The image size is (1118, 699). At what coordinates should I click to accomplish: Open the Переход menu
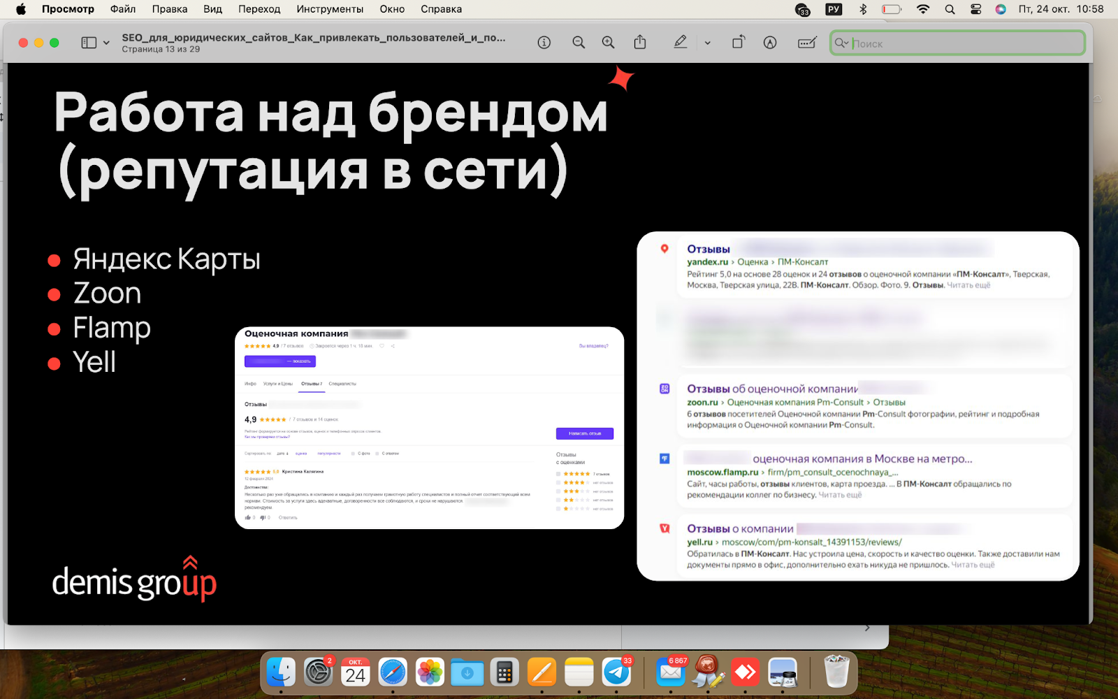point(259,9)
